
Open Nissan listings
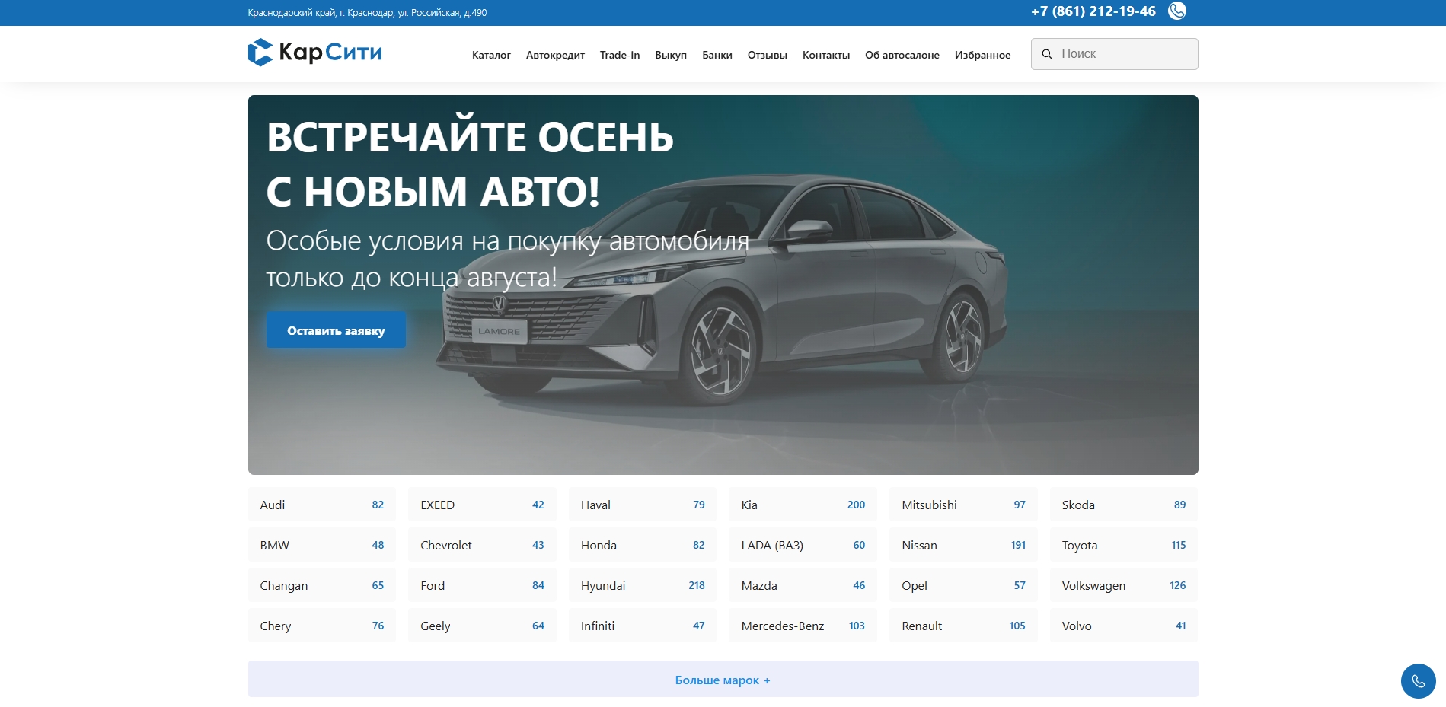[963, 545]
